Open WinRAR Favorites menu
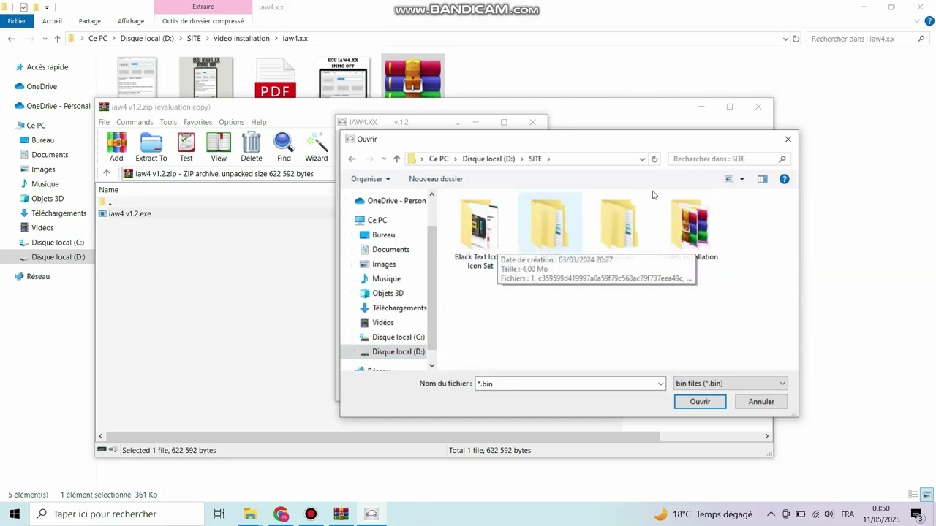Image resolution: width=936 pixels, height=526 pixels. click(x=197, y=122)
